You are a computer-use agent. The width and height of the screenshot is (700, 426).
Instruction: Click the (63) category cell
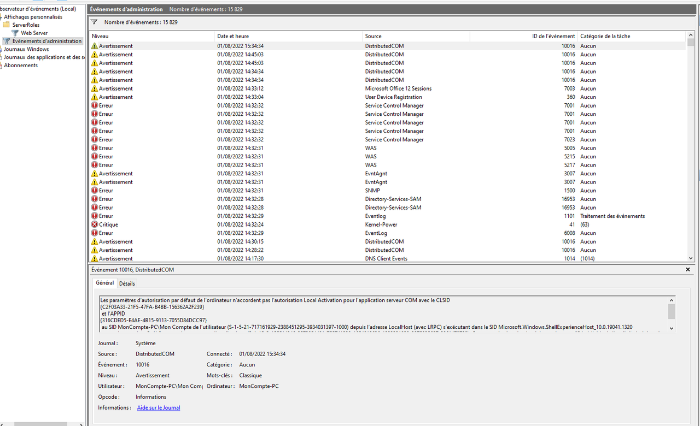pyautogui.click(x=585, y=224)
